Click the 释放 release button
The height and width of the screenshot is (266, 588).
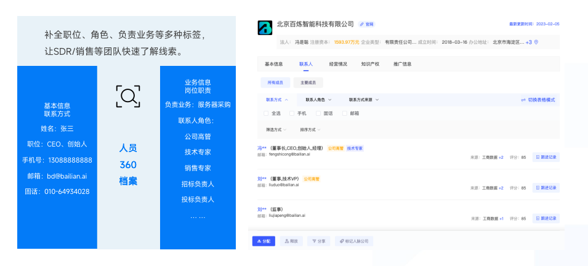tap(291, 241)
